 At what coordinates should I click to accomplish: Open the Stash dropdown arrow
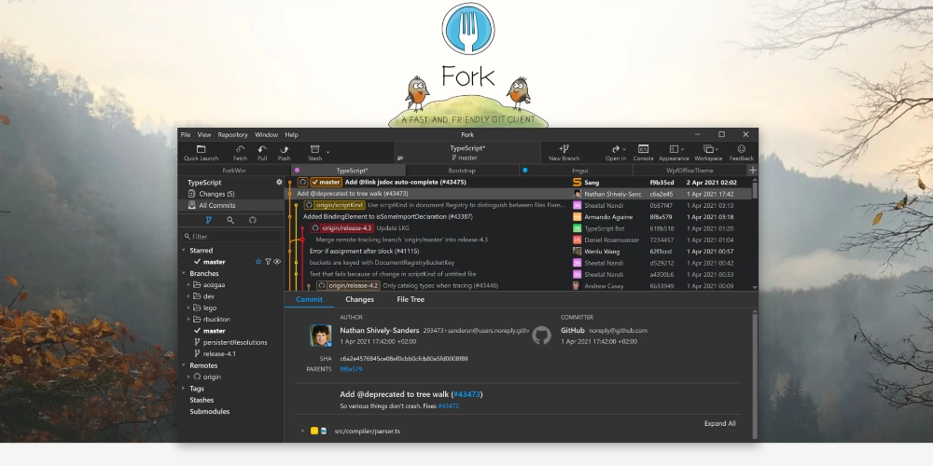point(327,152)
